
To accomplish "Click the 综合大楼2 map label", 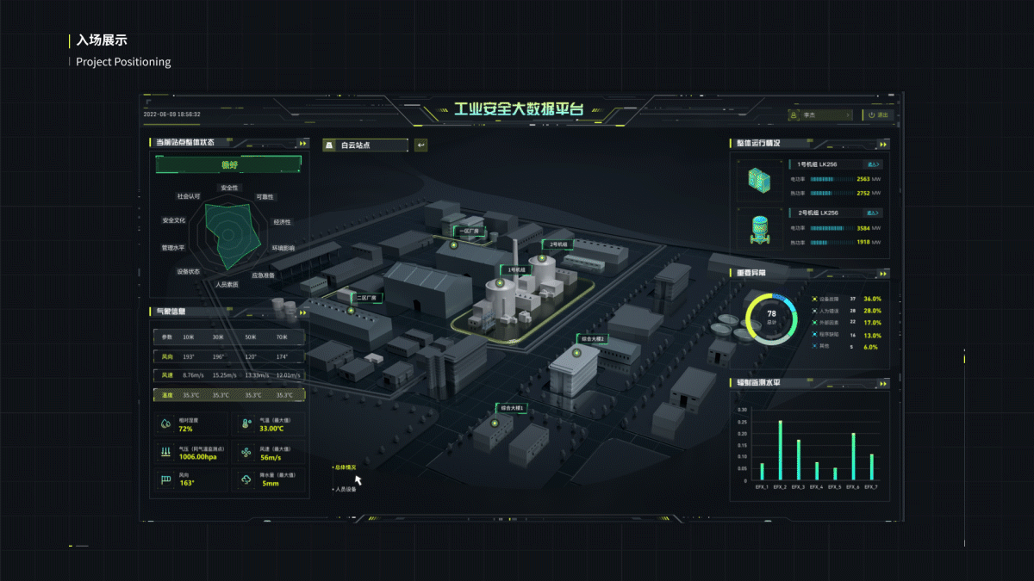I will [593, 339].
